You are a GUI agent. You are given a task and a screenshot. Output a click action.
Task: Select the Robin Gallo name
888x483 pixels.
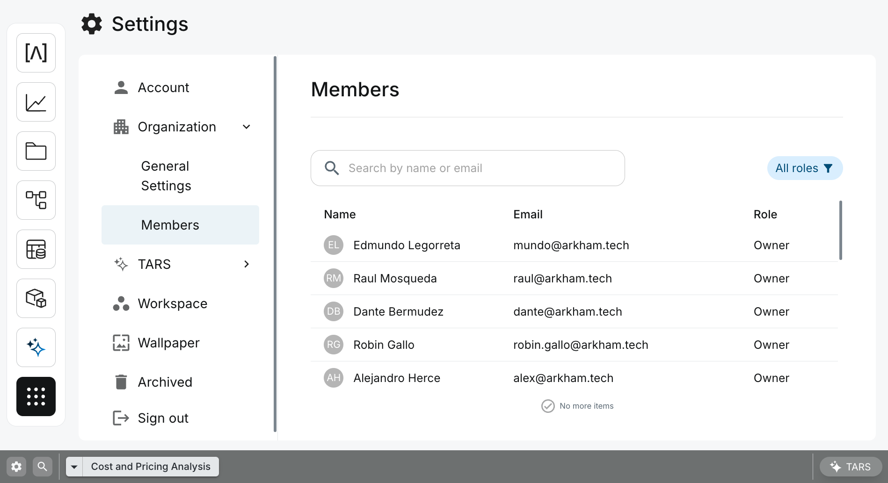pyautogui.click(x=384, y=345)
